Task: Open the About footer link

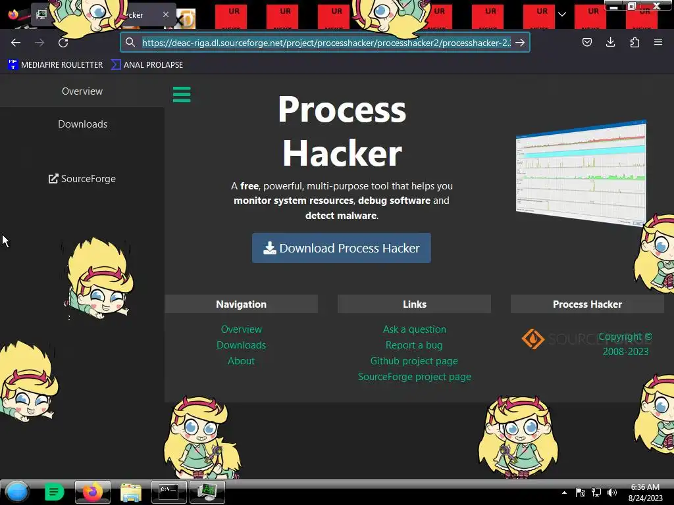Action: [241, 361]
